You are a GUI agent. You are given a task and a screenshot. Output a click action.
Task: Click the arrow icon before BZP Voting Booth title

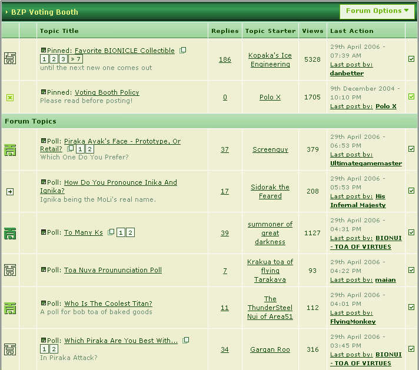coord(6,12)
